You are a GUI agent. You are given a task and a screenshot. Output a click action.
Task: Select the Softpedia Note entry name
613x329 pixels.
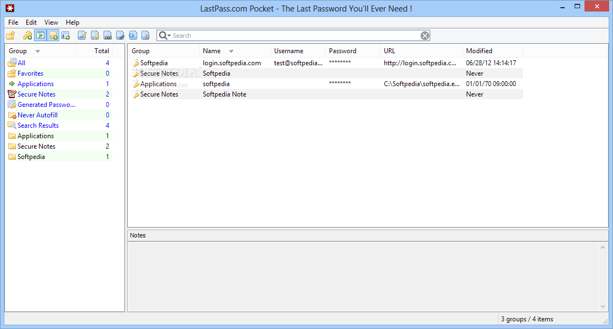[x=224, y=94]
